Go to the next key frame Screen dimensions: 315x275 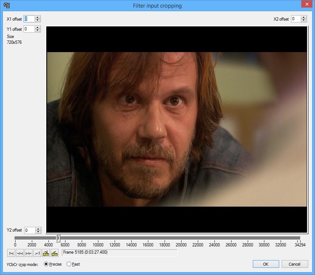tap(55, 253)
